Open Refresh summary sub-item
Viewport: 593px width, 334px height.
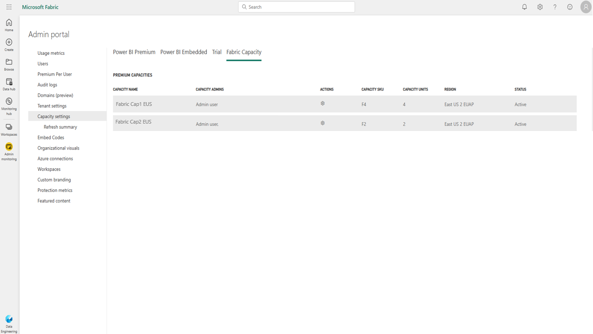click(61, 127)
